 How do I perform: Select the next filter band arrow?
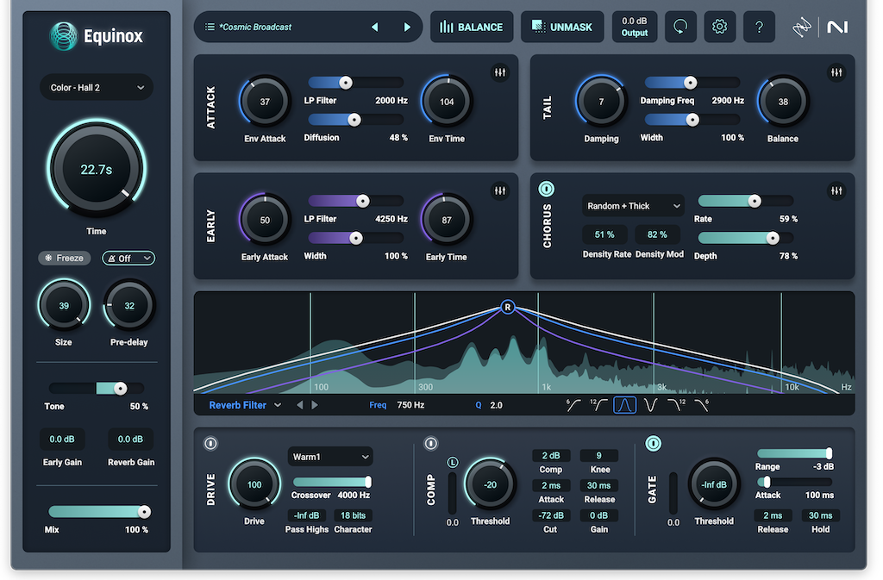click(315, 405)
